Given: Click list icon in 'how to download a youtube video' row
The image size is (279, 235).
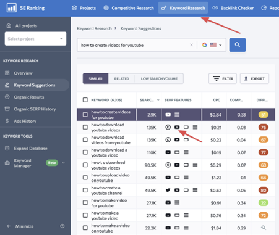Looking at the screenshot, I should pyautogui.click(x=186, y=152).
